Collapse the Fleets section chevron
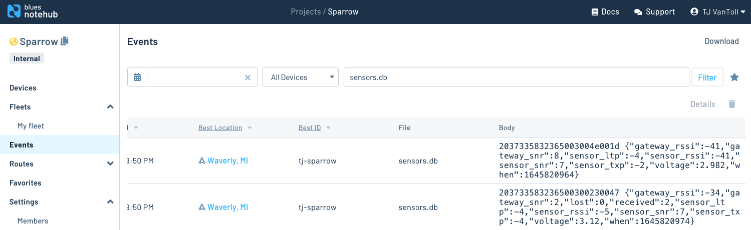This screenshot has height=230, width=751. pos(110,107)
